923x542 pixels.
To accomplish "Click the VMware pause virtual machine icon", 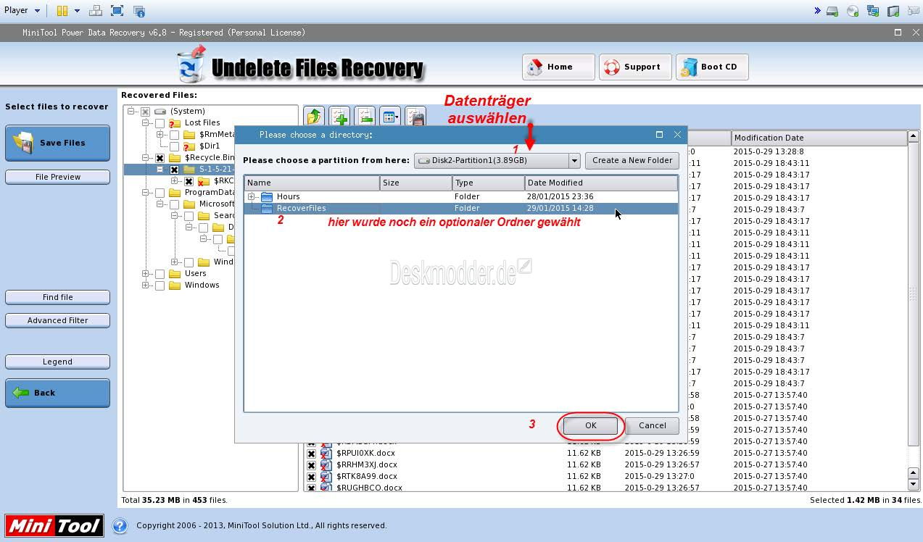I will point(62,11).
